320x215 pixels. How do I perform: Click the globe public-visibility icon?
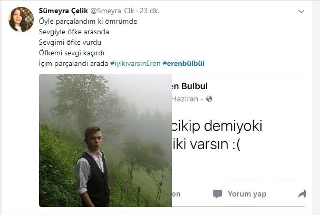pos(209,99)
